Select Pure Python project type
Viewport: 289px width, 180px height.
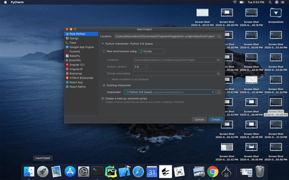coord(81,34)
